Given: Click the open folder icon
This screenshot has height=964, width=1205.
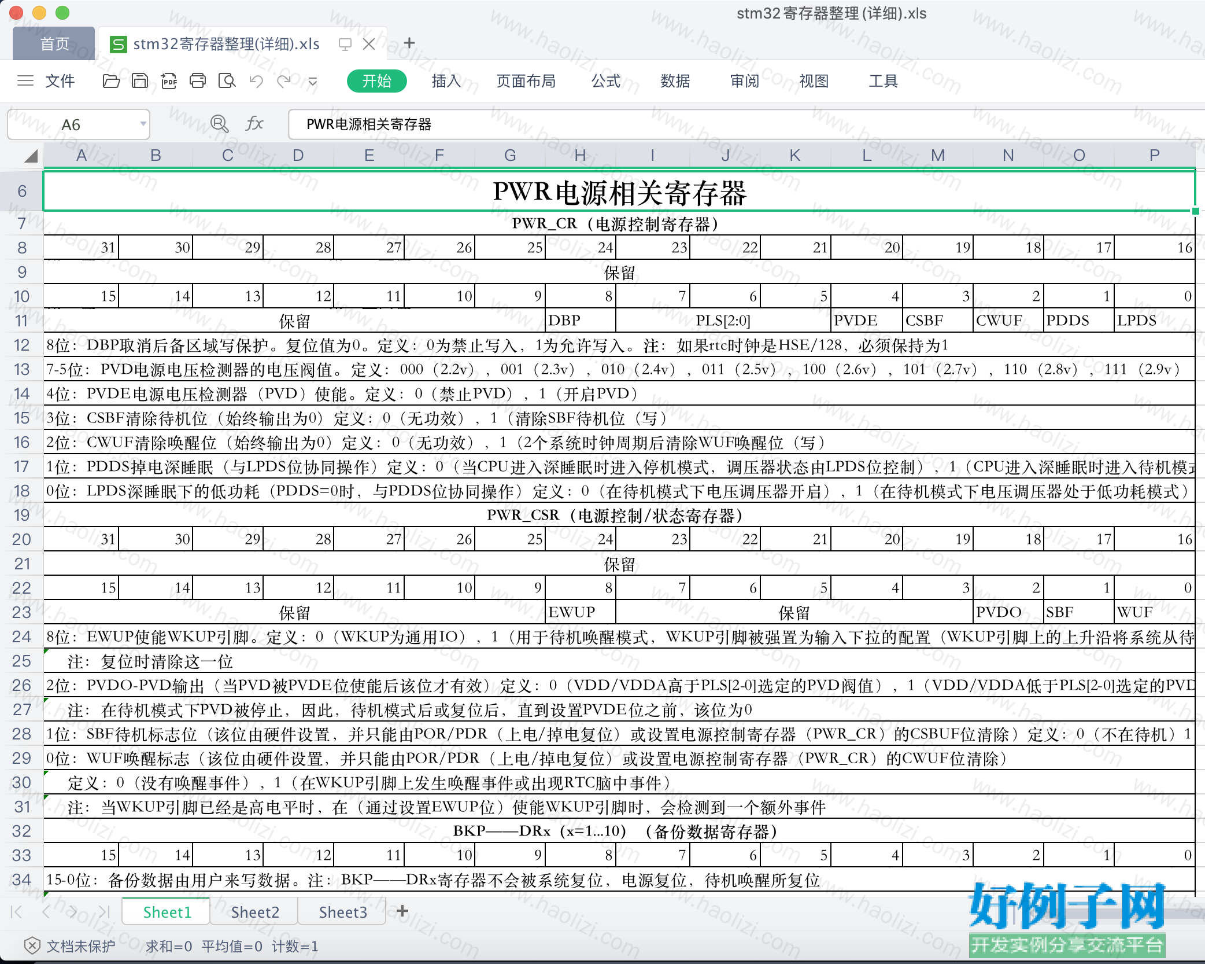Looking at the screenshot, I should (x=111, y=81).
